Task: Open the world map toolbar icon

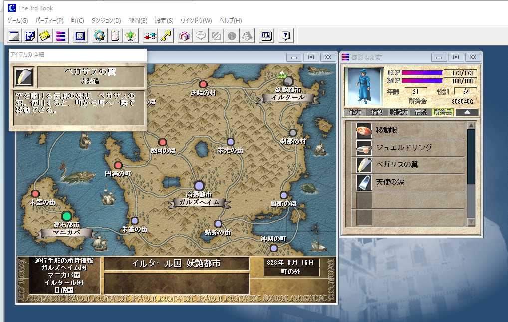Action: pyautogui.click(x=30, y=36)
